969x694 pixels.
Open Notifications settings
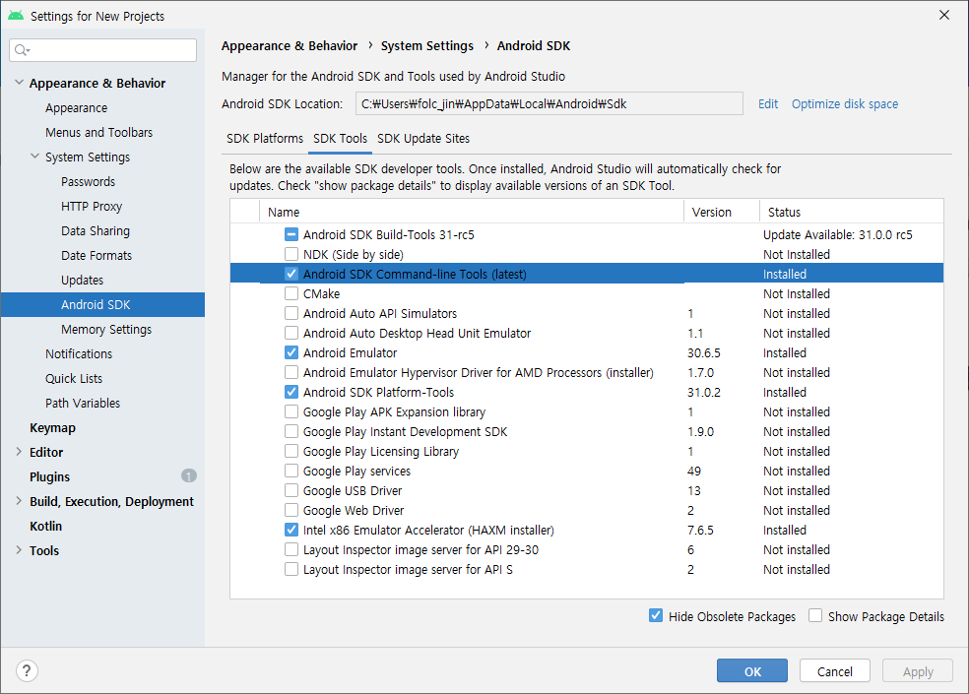coord(79,353)
